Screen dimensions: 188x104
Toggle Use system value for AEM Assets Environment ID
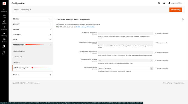tap(156, 43)
